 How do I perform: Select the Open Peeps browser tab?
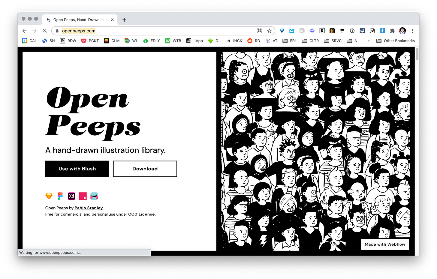click(80, 20)
